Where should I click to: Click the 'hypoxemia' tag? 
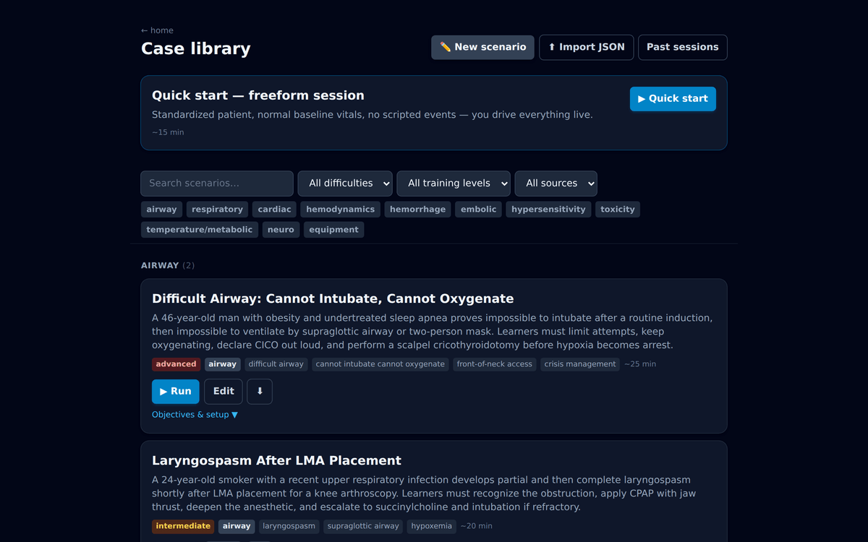[x=432, y=526]
